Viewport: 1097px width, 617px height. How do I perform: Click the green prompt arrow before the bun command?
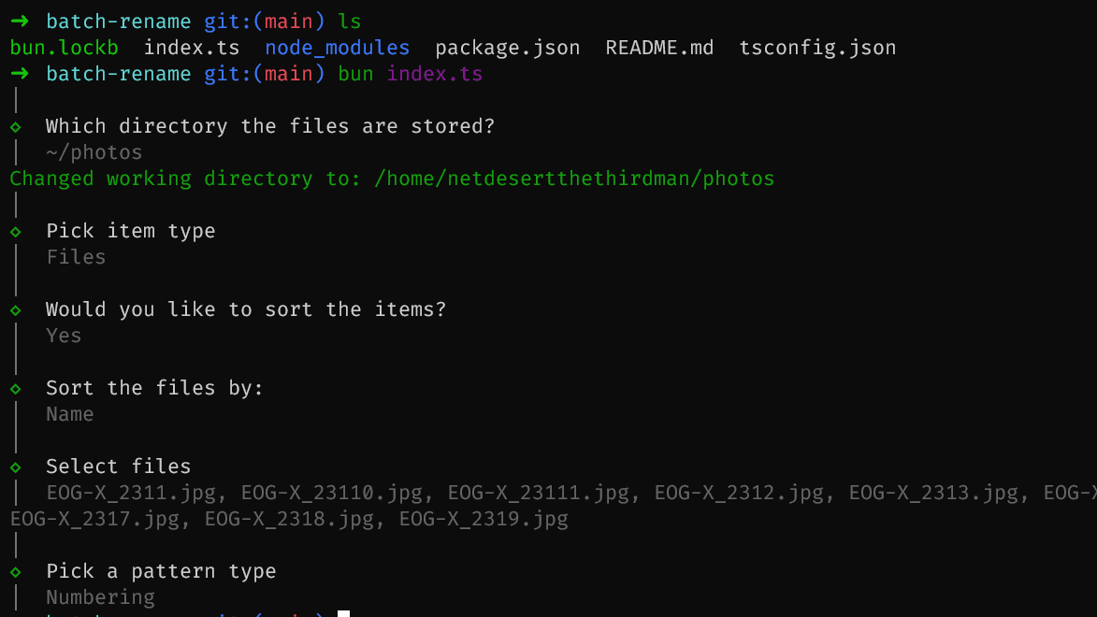20,74
